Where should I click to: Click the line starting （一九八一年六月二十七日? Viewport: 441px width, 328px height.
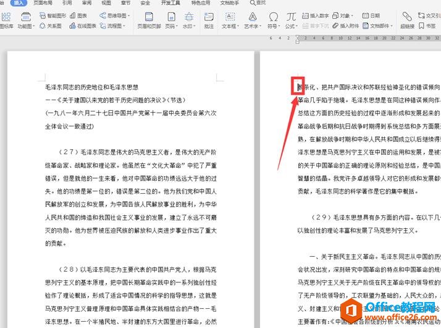point(131,113)
